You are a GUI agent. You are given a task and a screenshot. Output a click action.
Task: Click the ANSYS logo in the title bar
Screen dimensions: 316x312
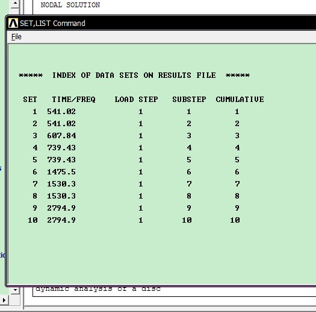click(x=13, y=23)
